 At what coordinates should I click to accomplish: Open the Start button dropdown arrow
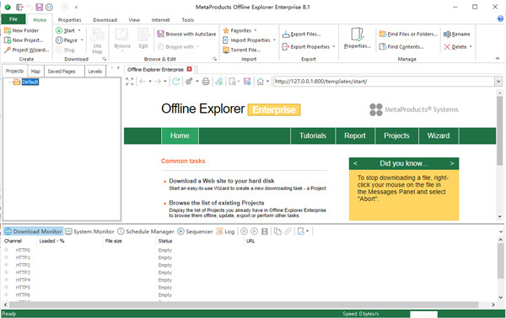[79, 30]
